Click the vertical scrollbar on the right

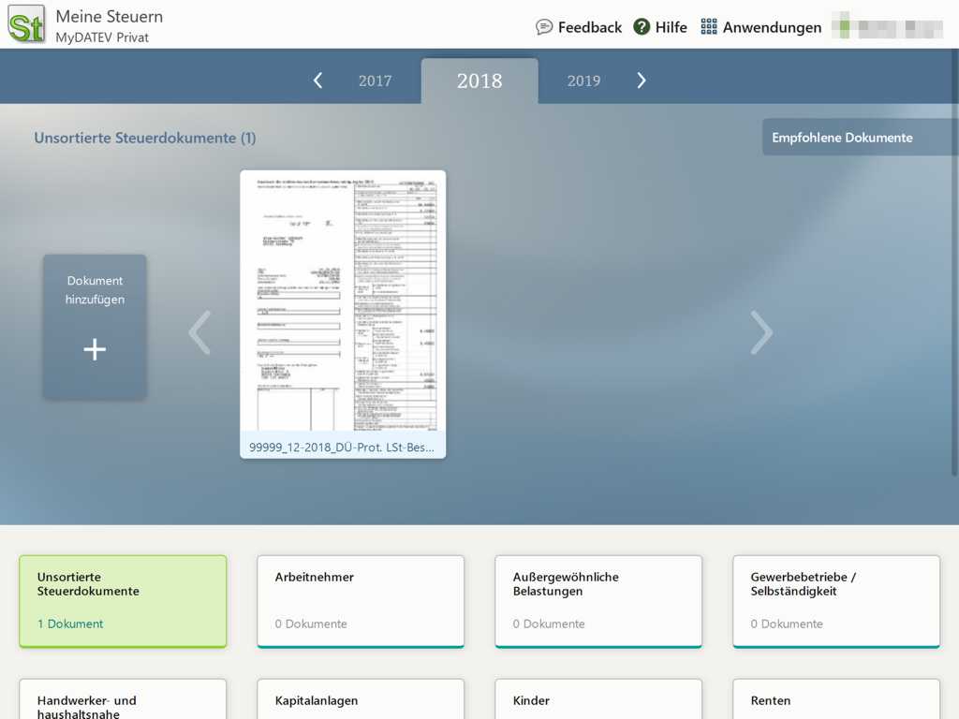point(954,263)
